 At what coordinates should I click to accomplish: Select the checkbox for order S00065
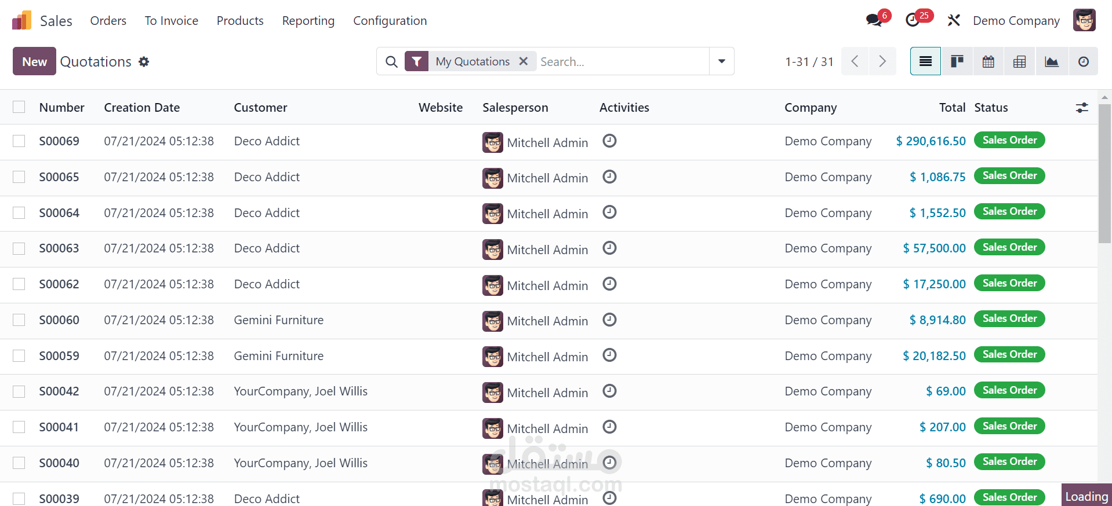click(19, 177)
